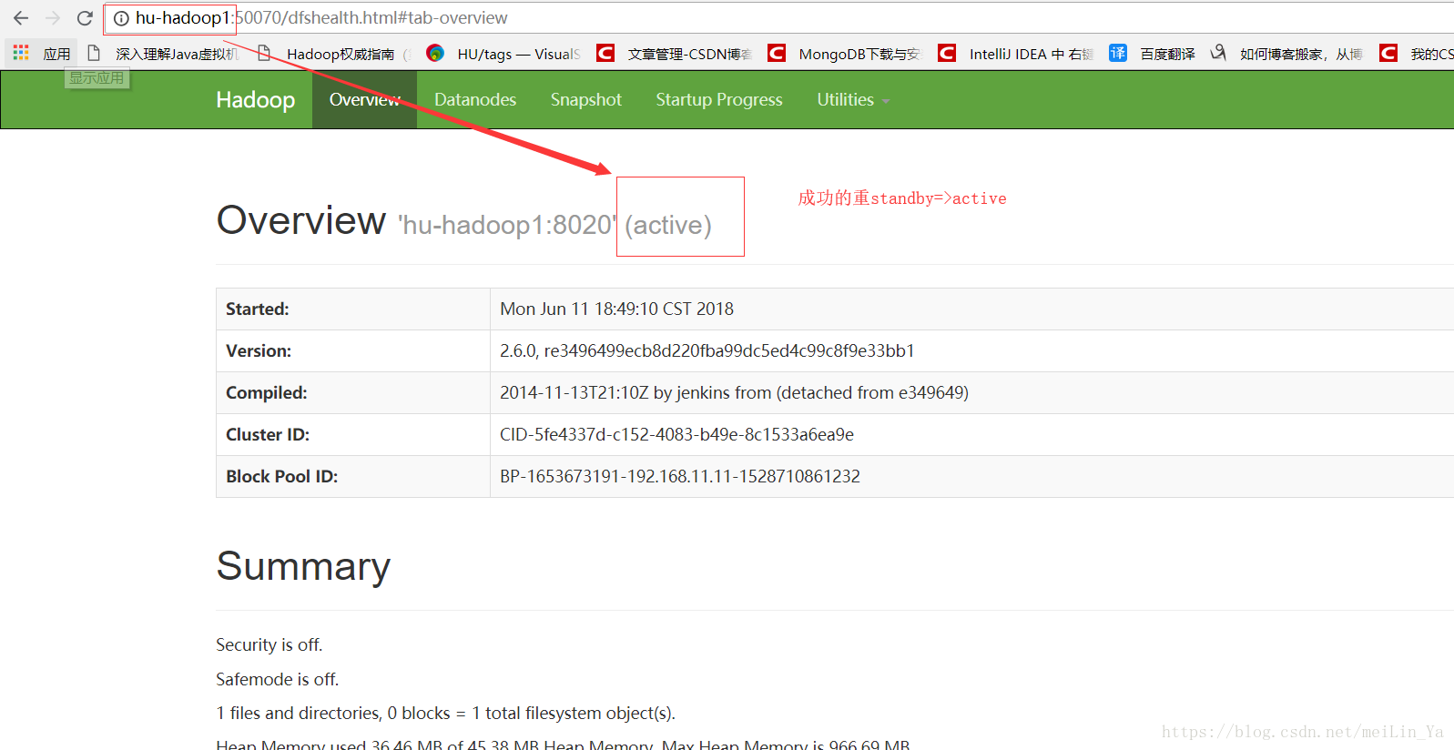Open the 深入理解Java虚拟机 bookmark
1454x750 pixels.
pyautogui.click(x=164, y=54)
